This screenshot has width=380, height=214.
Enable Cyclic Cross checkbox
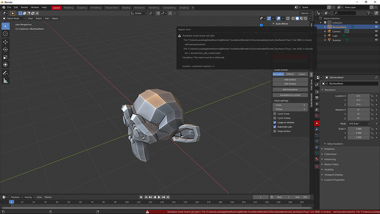click(275, 114)
